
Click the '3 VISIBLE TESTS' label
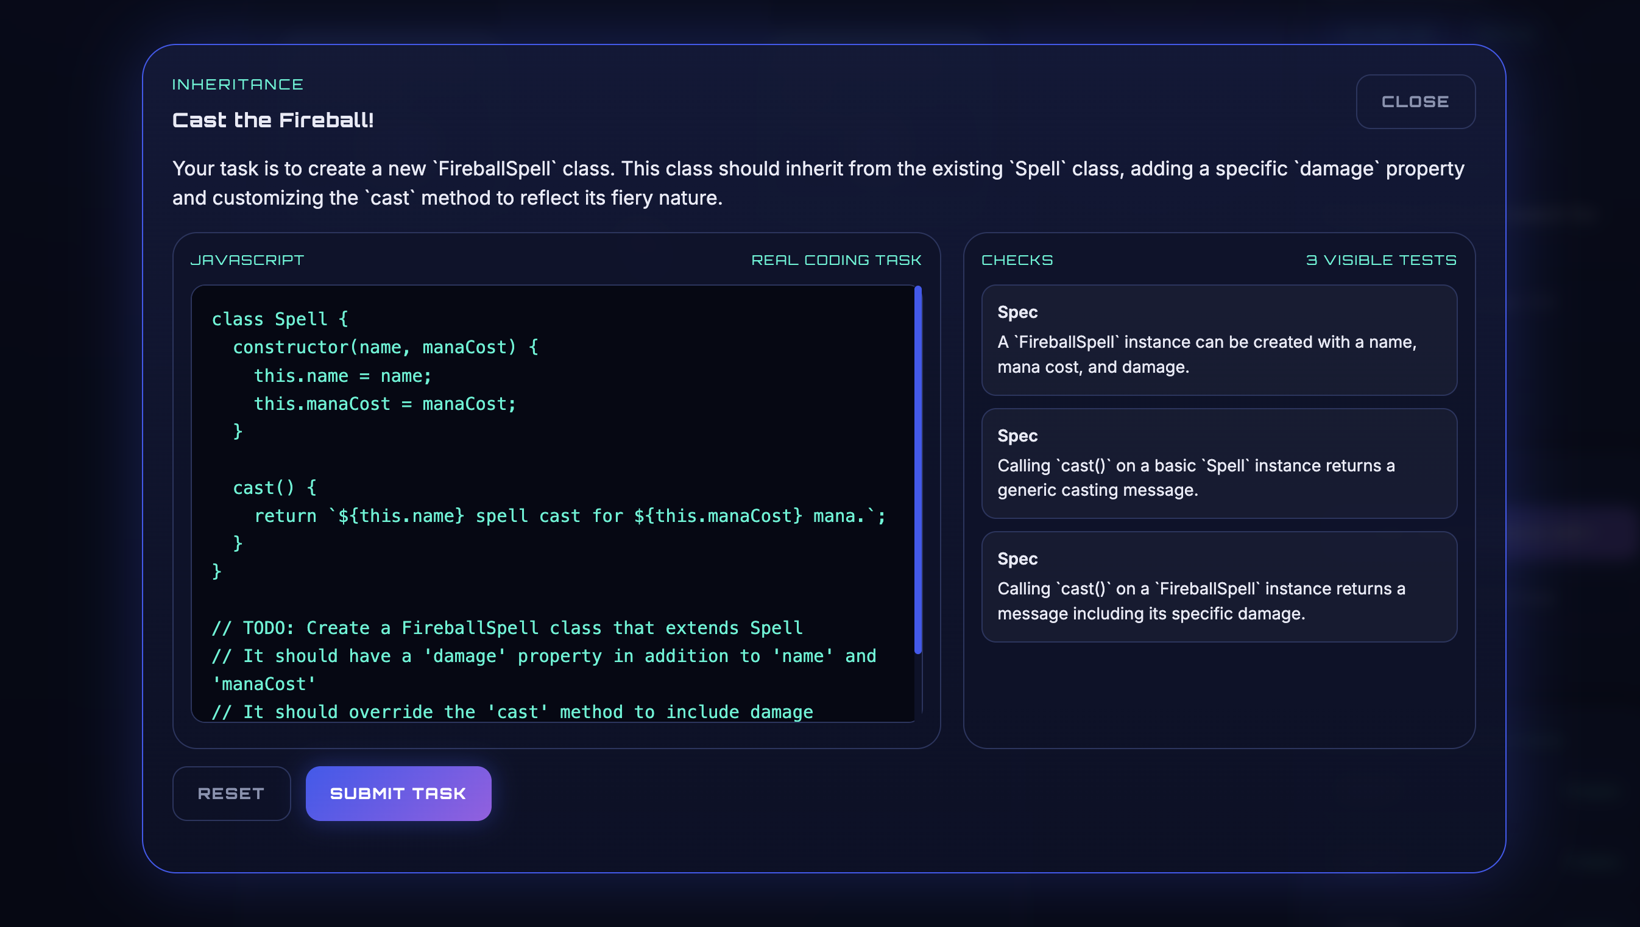pos(1380,259)
